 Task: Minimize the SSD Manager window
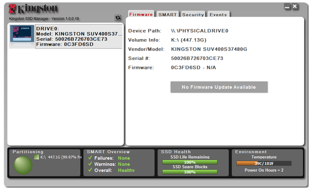pyautogui.click(x=287, y=7)
